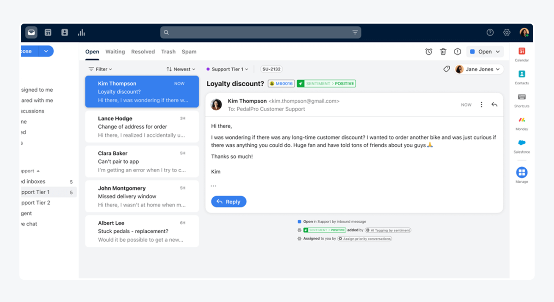Open the analytics bar chart view
This screenshot has height=302, width=554.
click(82, 32)
